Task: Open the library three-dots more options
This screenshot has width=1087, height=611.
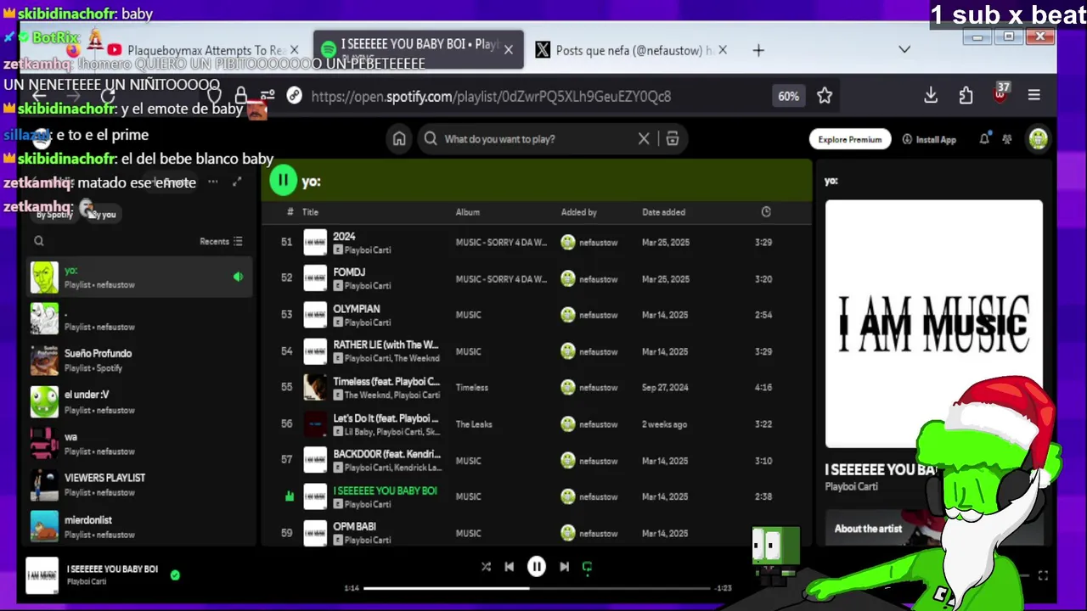Action: pyautogui.click(x=212, y=182)
